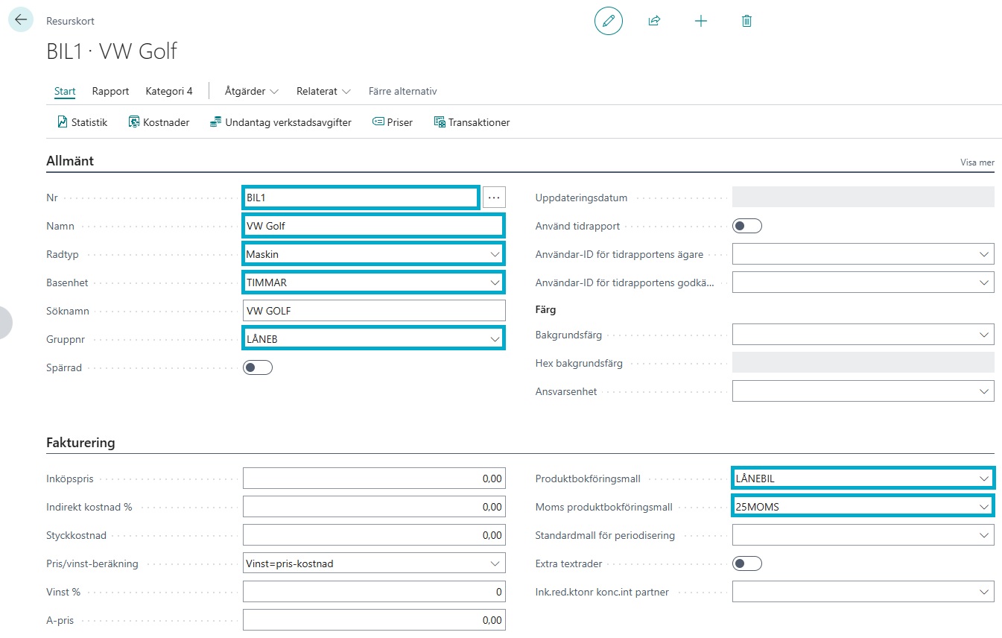Open the Åtgärder menu
1002x638 pixels.
click(x=251, y=91)
